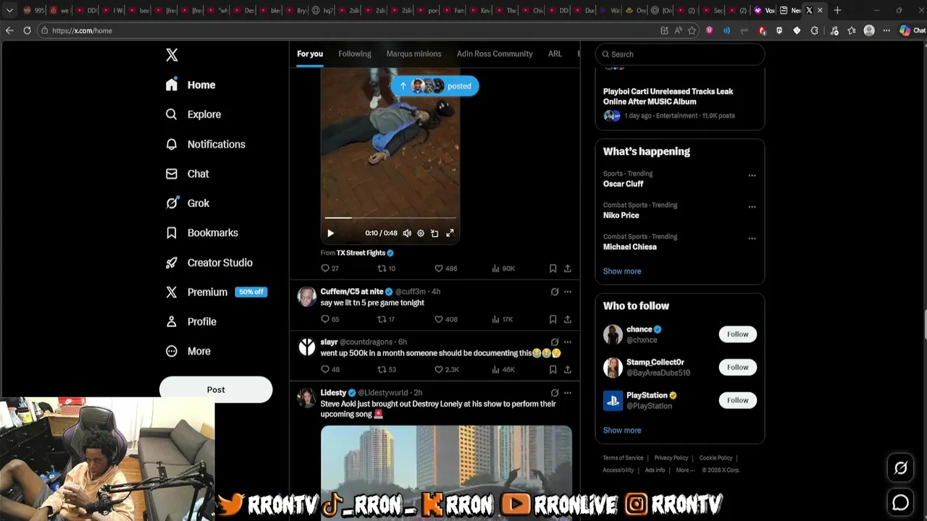Open Grok floating button
The width and height of the screenshot is (927, 521).
[900, 468]
